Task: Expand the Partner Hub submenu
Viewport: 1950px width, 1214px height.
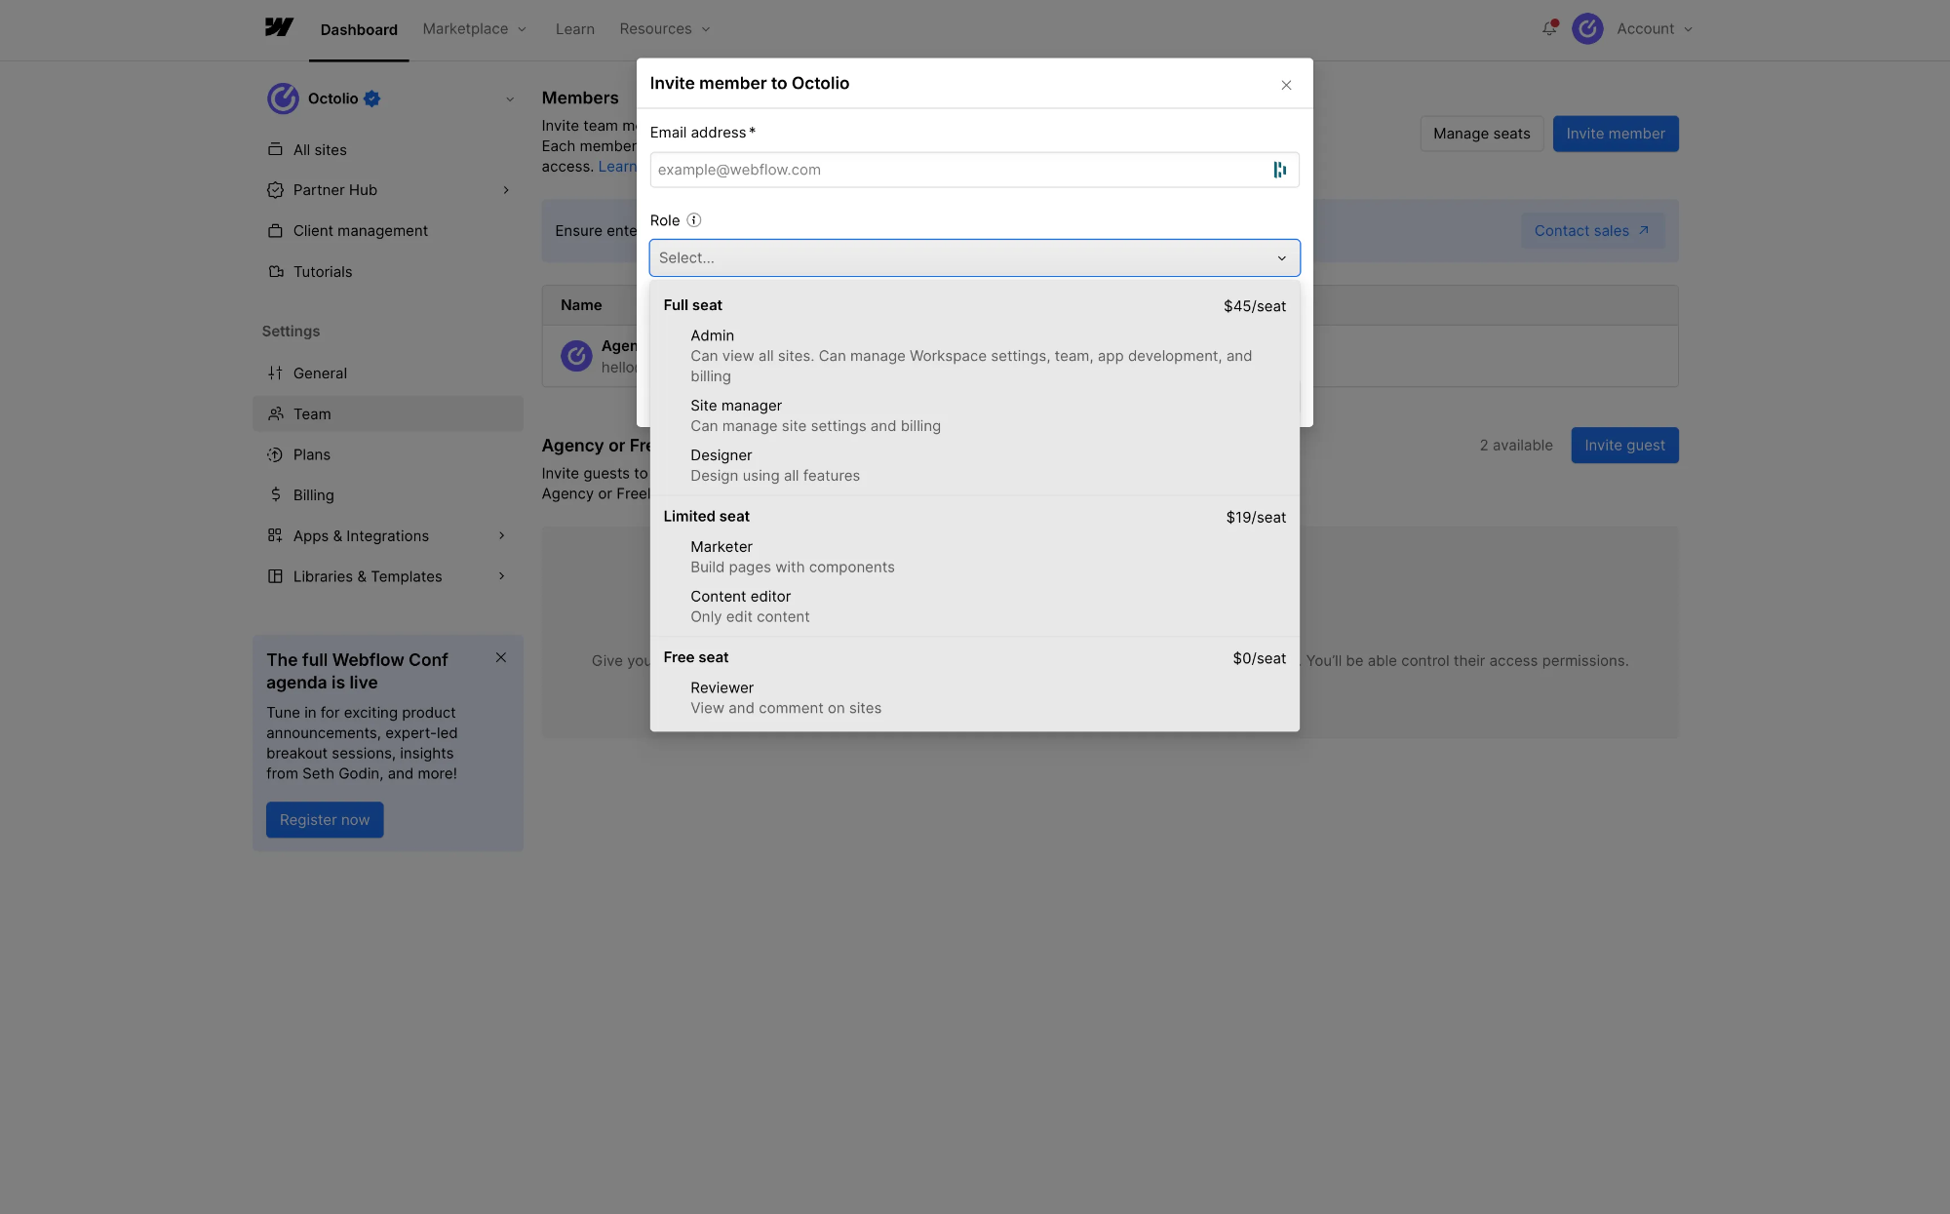Action: coord(505,190)
